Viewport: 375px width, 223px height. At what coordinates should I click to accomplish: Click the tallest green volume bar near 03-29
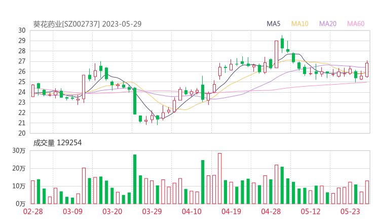click(x=135, y=179)
